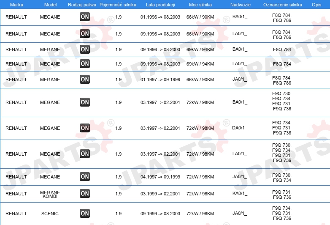
Task: Click RENAULT in the MEGANE KOMBI row
Action: pos(16,194)
